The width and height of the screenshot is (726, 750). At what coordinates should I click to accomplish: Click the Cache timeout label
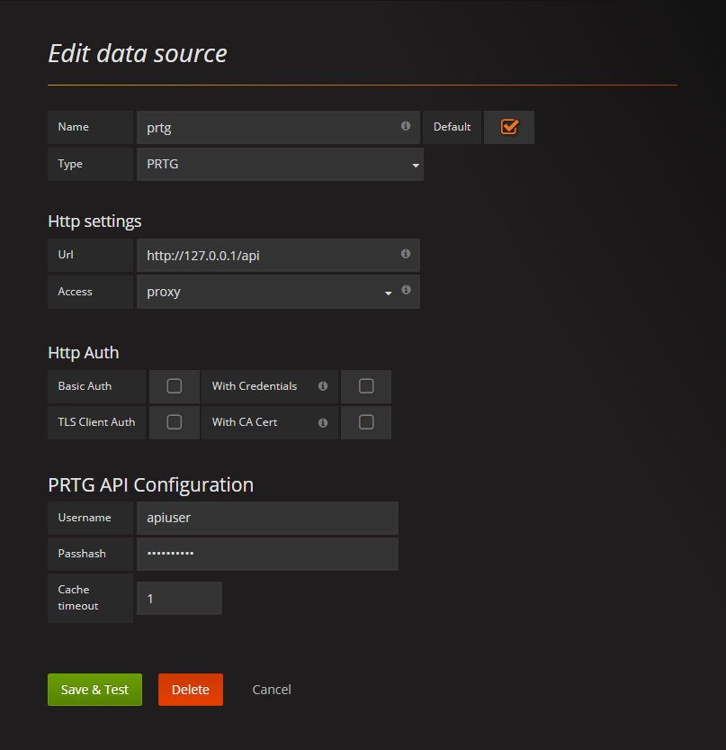tap(78, 598)
